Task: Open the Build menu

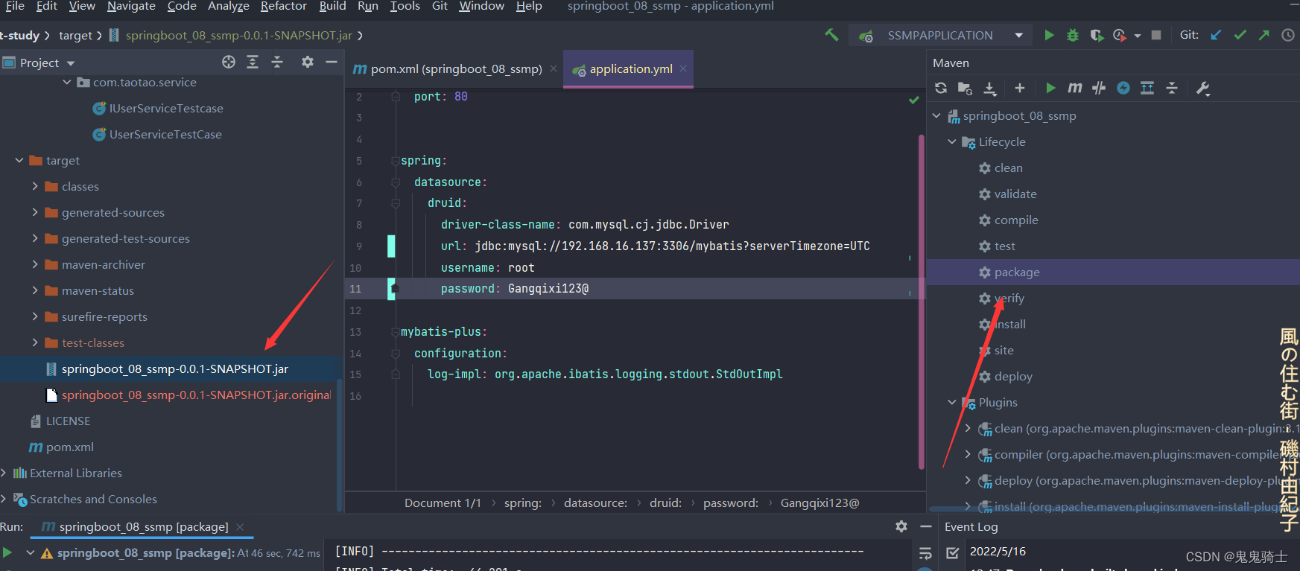Action: 332,6
